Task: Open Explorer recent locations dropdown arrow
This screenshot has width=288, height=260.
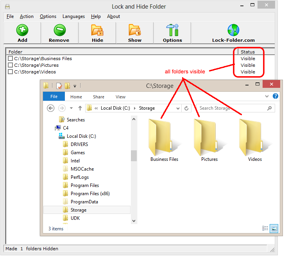Action: coord(71,108)
